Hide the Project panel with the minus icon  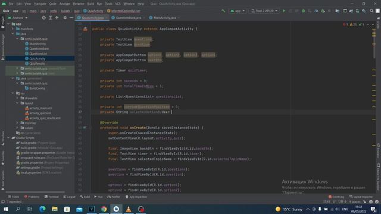click(71, 18)
